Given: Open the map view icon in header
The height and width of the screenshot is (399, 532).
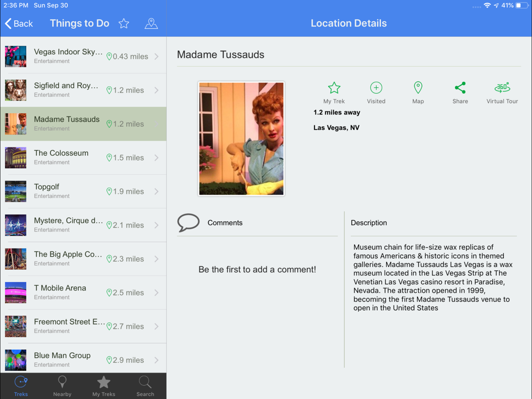Looking at the screenshot, I should [x=151, y=23].
